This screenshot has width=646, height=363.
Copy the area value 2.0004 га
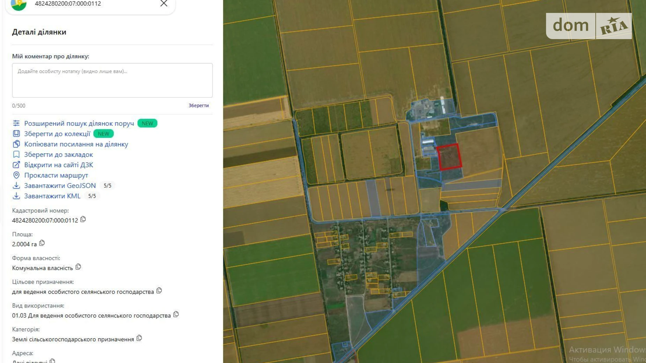pyautogui.click(x=42, y=243)
